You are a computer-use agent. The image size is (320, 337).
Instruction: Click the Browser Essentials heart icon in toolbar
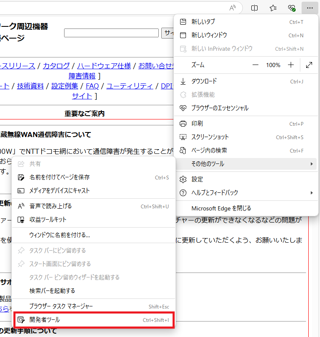point(292,8)
